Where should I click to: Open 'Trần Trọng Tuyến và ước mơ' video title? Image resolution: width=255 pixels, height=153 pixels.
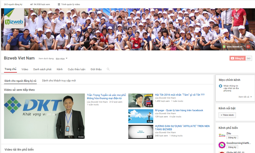point(106,97)
